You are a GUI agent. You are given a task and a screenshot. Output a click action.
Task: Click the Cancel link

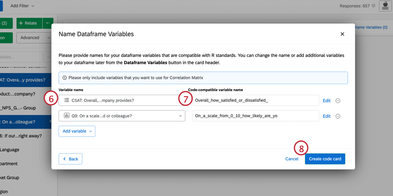pyautogui.click(x=292, y=159)
